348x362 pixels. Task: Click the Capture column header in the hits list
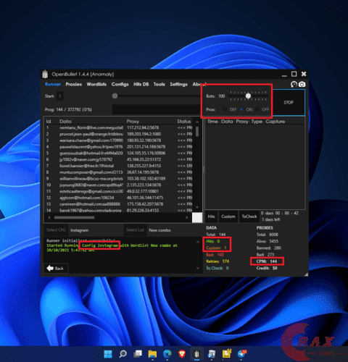click(275, 122)
